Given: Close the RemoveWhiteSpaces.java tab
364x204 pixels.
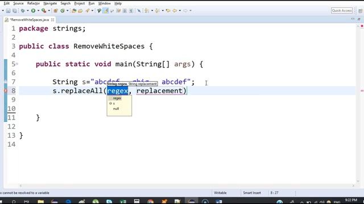Looking at the screenshot, I should [x=53, y=20].
